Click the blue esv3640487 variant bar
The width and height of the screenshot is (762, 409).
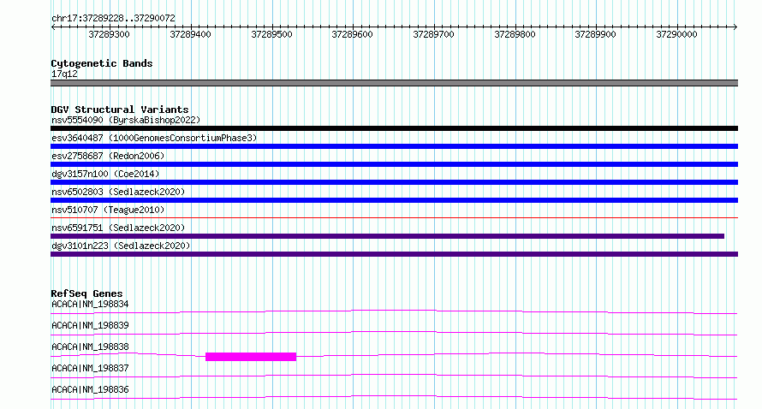(394, 146)
